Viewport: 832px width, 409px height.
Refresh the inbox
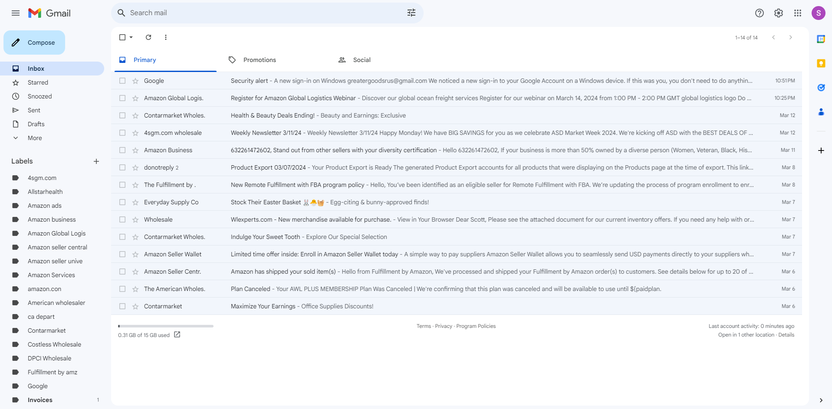148,37
